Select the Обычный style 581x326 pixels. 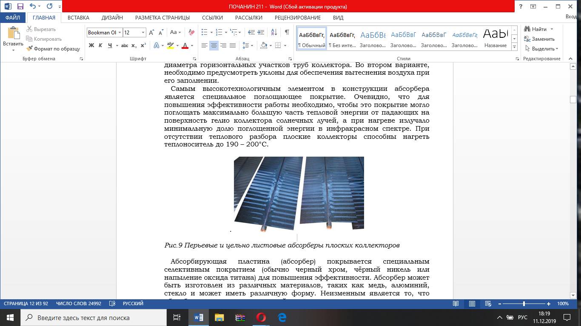tap(311, 38)
